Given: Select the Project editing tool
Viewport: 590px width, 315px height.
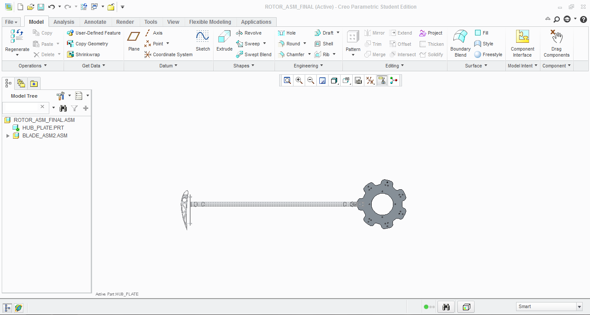Looking at the screenshot, I should [x=431, y=33].
